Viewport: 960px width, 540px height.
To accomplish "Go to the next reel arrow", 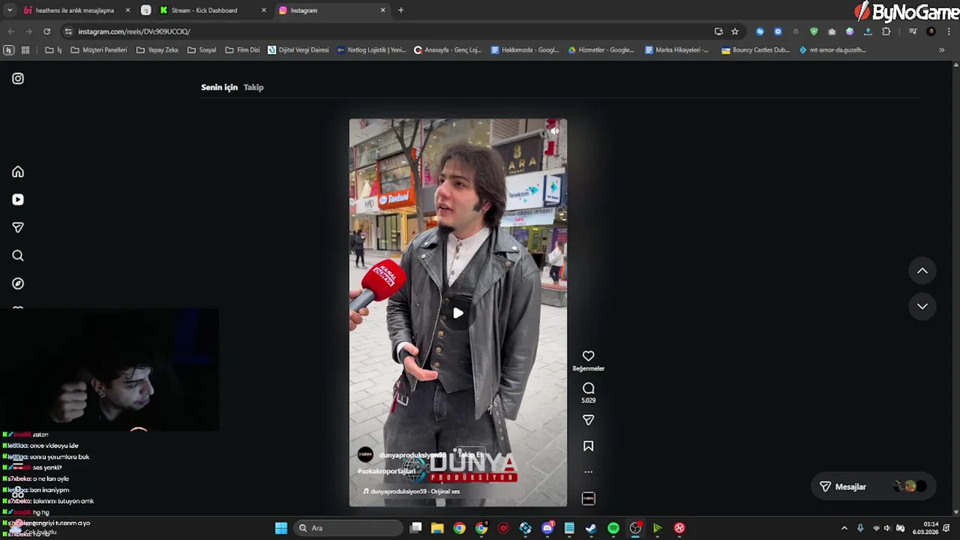I will [x=922, y=306].
